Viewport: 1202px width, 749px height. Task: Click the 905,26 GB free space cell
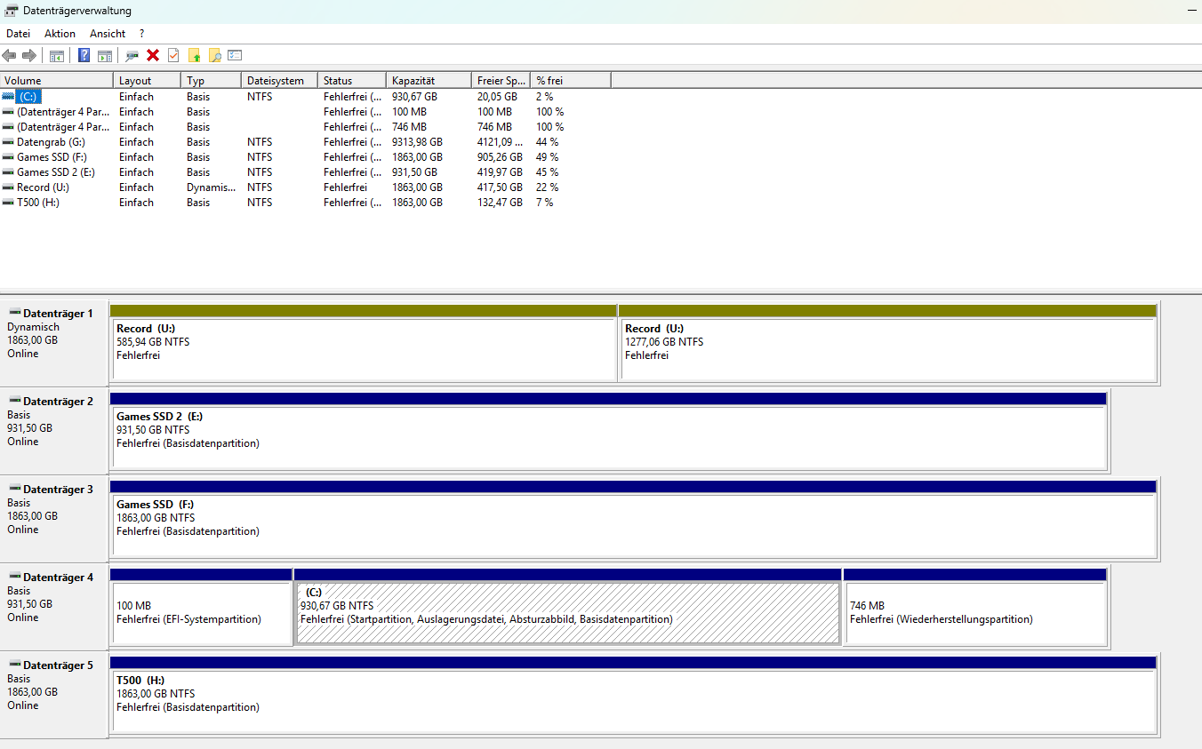500,157
